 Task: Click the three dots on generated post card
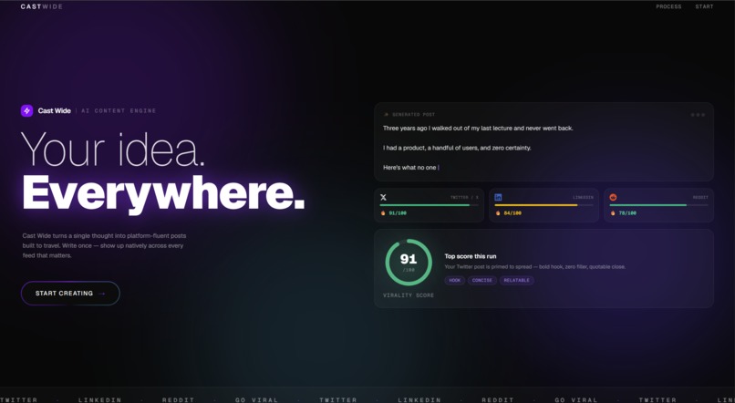pyautogui.click(x=698, y=115)
